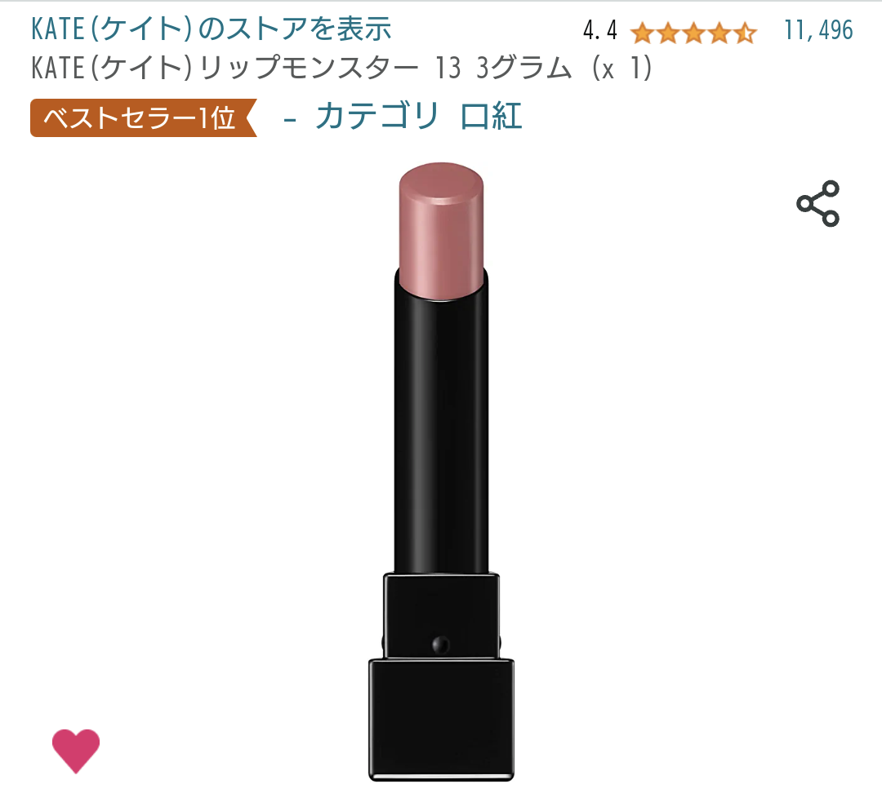Viewport: 882px width, 802px height.
Task: Click the pink lipstick bullet color
Action: pyautogui.click(x=441, y=225)
